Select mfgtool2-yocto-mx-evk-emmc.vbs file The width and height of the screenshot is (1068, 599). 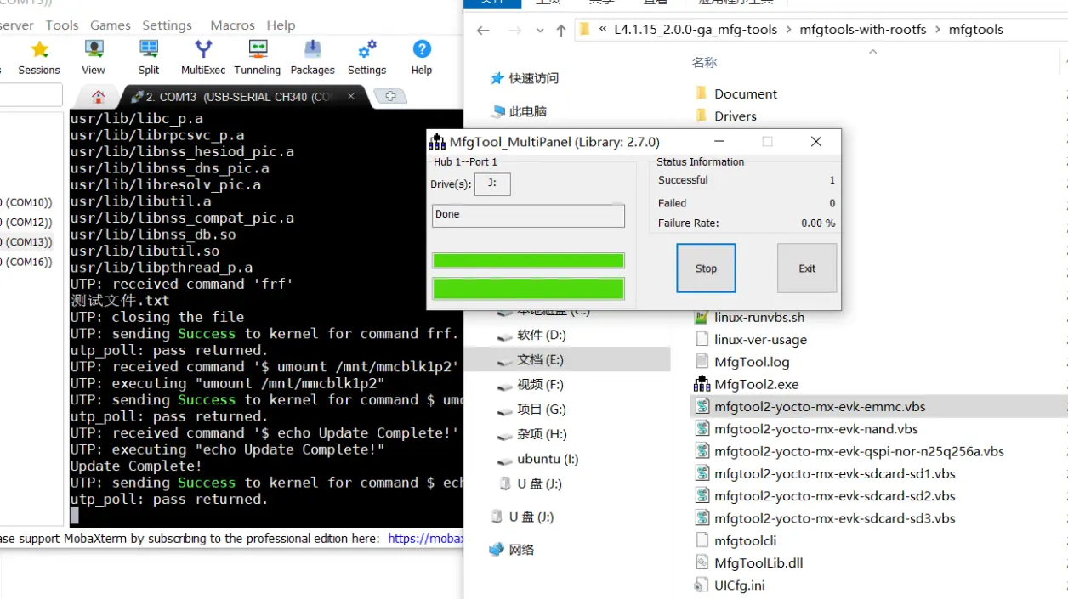point(820,406)
